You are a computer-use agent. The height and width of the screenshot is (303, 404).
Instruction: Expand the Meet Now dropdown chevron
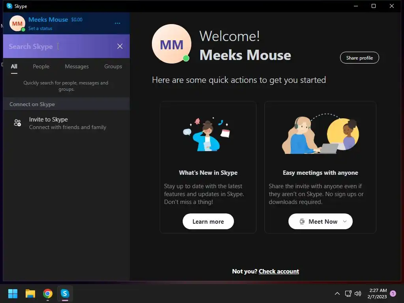click(345, 222)
